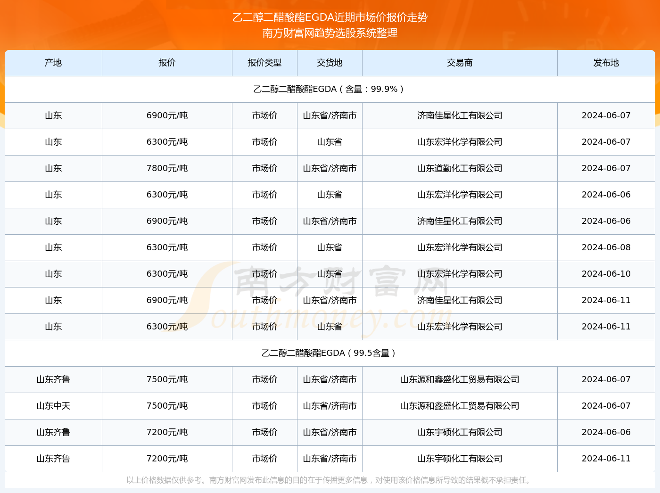
Task: Click section header EGDA（99.5含量）
Action: click(x=330, y=353)
